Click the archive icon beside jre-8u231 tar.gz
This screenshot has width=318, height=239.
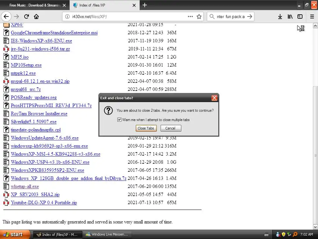[x=6, y=49]
